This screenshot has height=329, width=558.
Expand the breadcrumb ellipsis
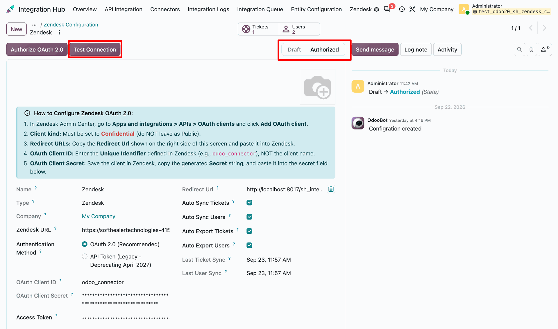(34, 25)
